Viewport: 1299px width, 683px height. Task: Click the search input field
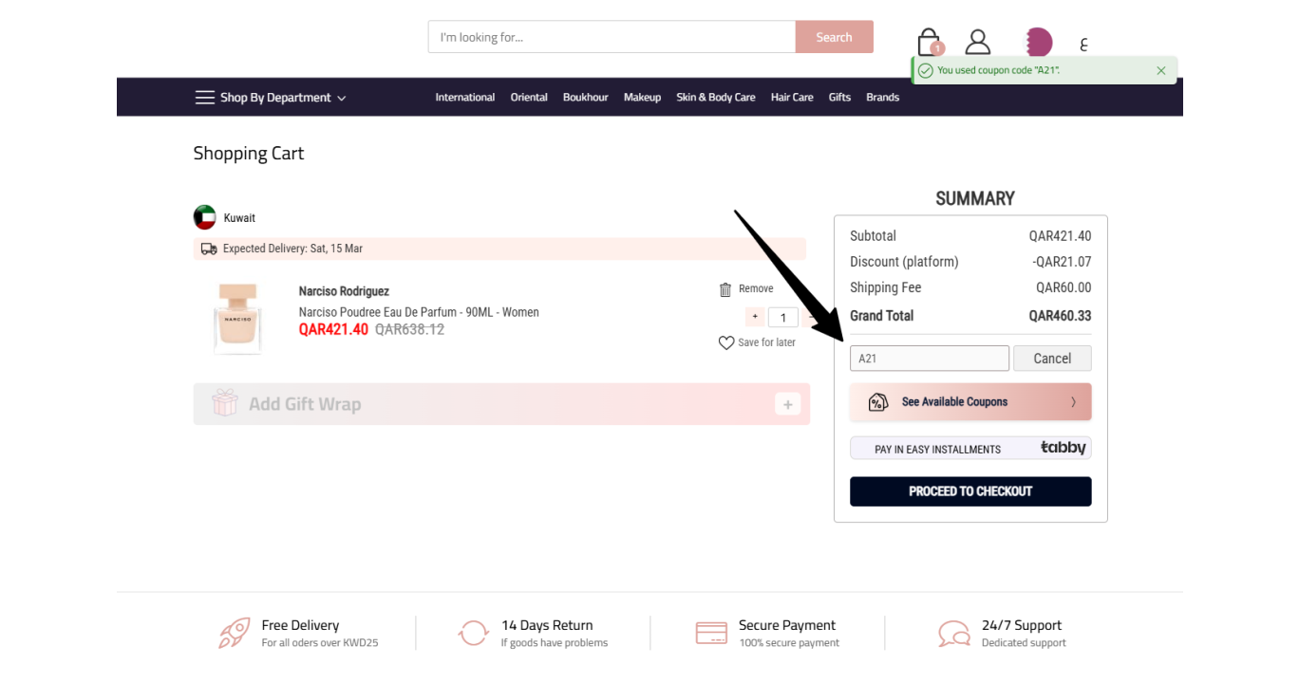(612, 37)
